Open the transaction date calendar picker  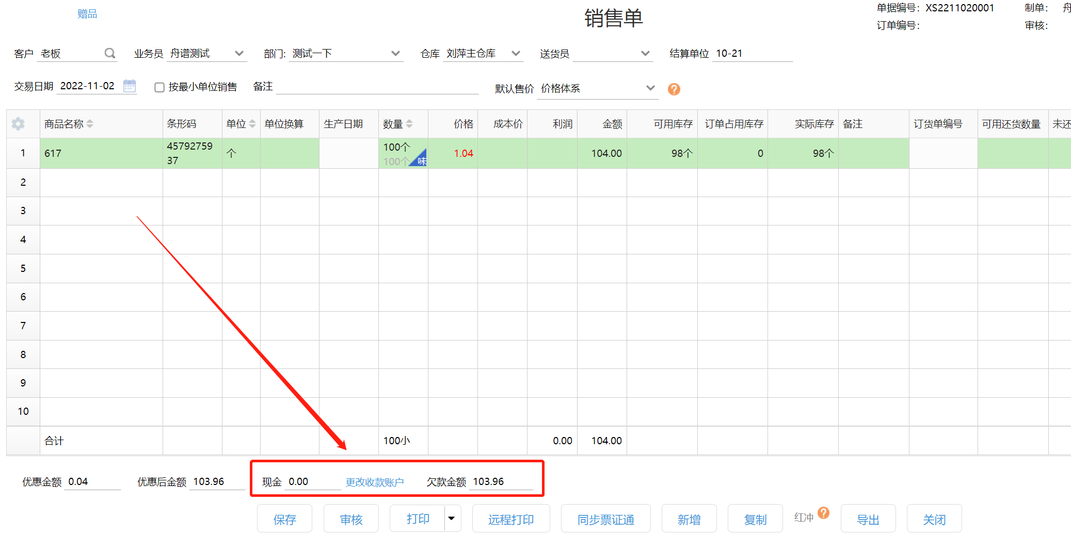tap(130, 86)
